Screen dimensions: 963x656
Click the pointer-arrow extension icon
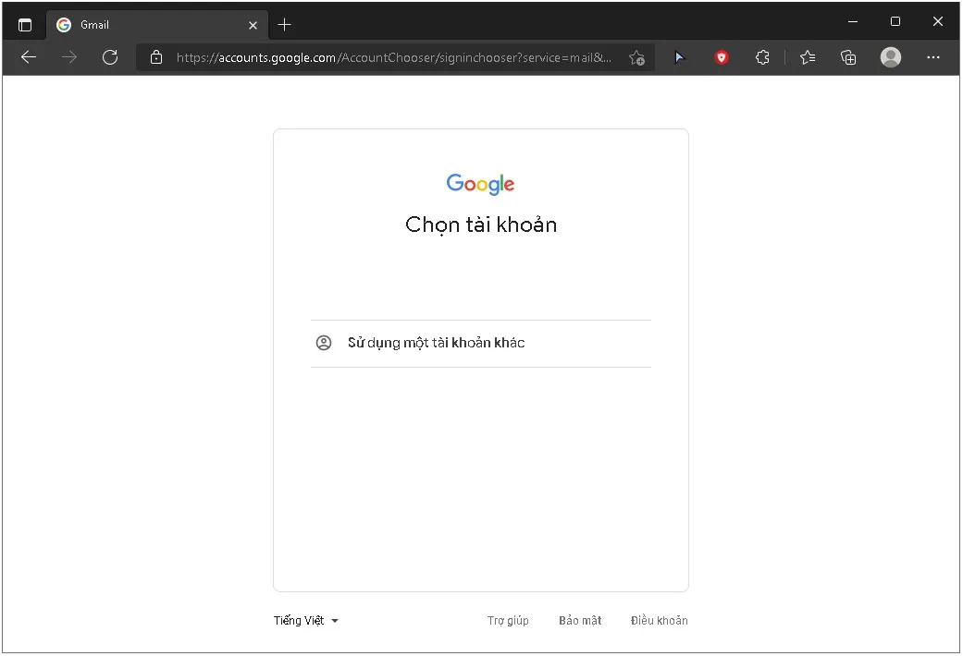(680, 57)
